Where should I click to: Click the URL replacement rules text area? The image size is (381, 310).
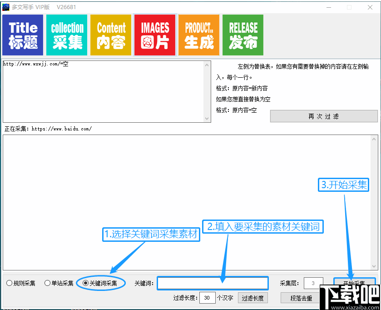[x=100, y=91]
